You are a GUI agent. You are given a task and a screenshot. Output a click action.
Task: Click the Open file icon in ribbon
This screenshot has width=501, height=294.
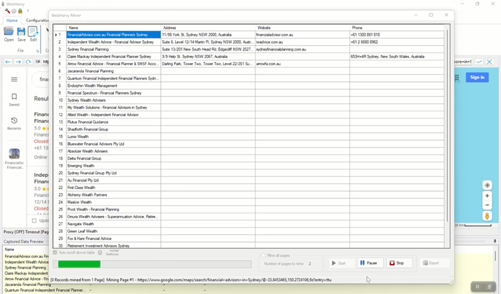[x=9, y=33]
